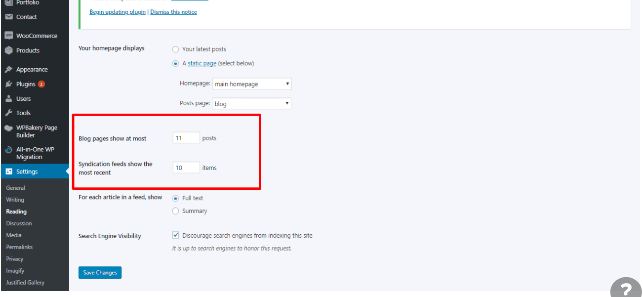
Task: Click the Blog pages show at most label
Action: point(113,139)
